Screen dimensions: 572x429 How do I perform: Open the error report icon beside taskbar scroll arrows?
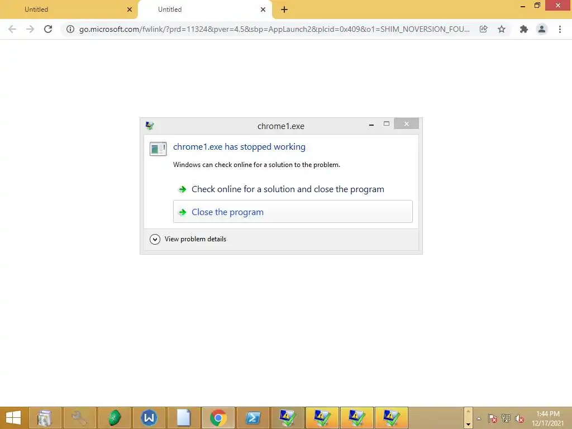click(392, 418)
